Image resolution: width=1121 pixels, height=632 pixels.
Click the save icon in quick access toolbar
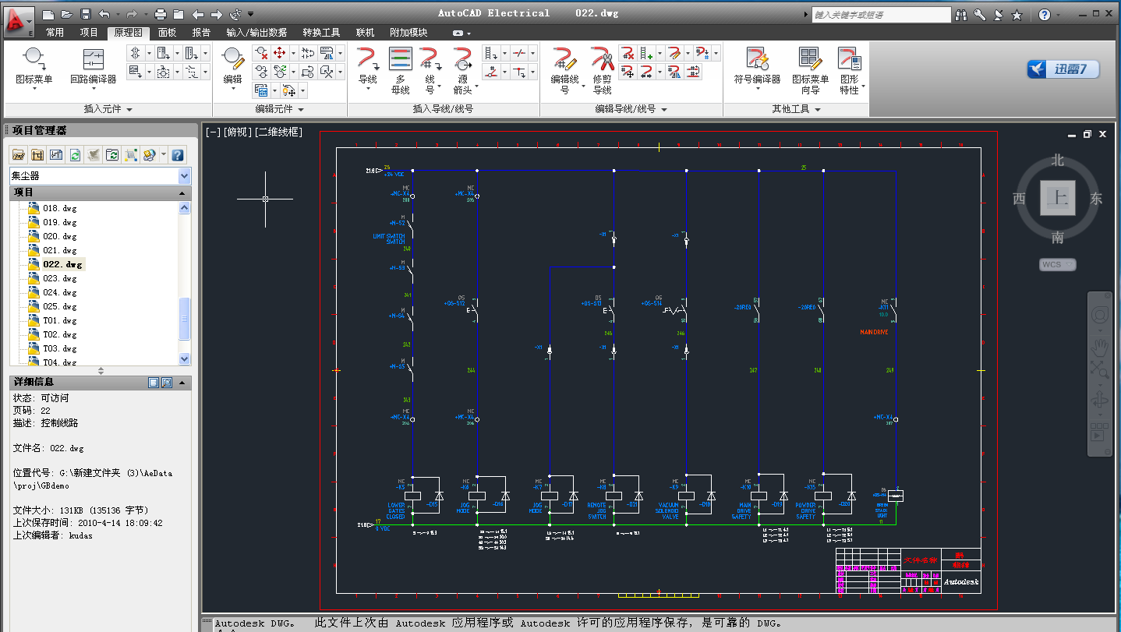point(86,14)
